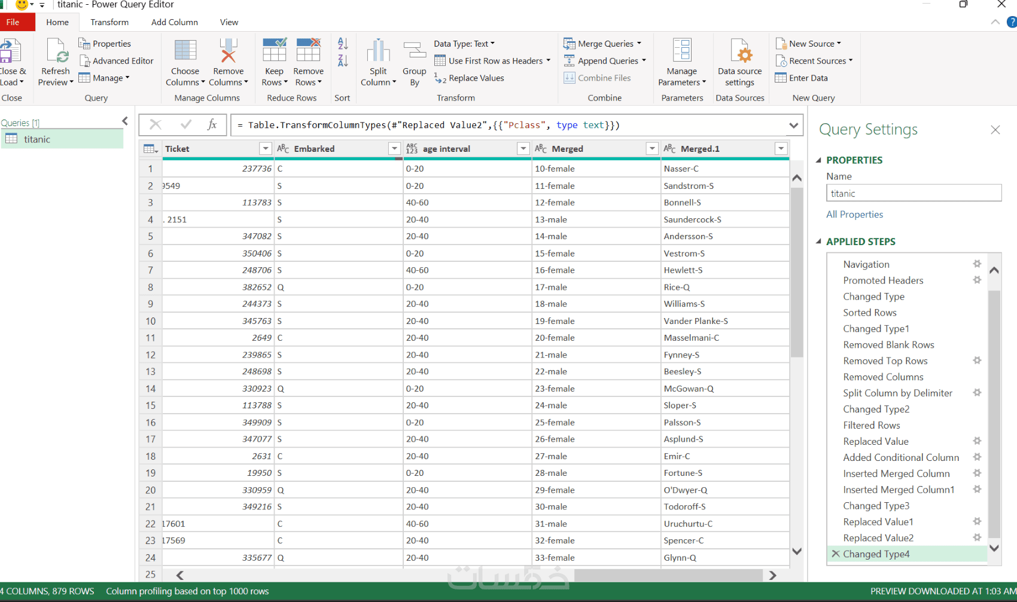The image size is (1017, 602).
Task: Click the Advanced Editor button
Action: tap(117, 61)
